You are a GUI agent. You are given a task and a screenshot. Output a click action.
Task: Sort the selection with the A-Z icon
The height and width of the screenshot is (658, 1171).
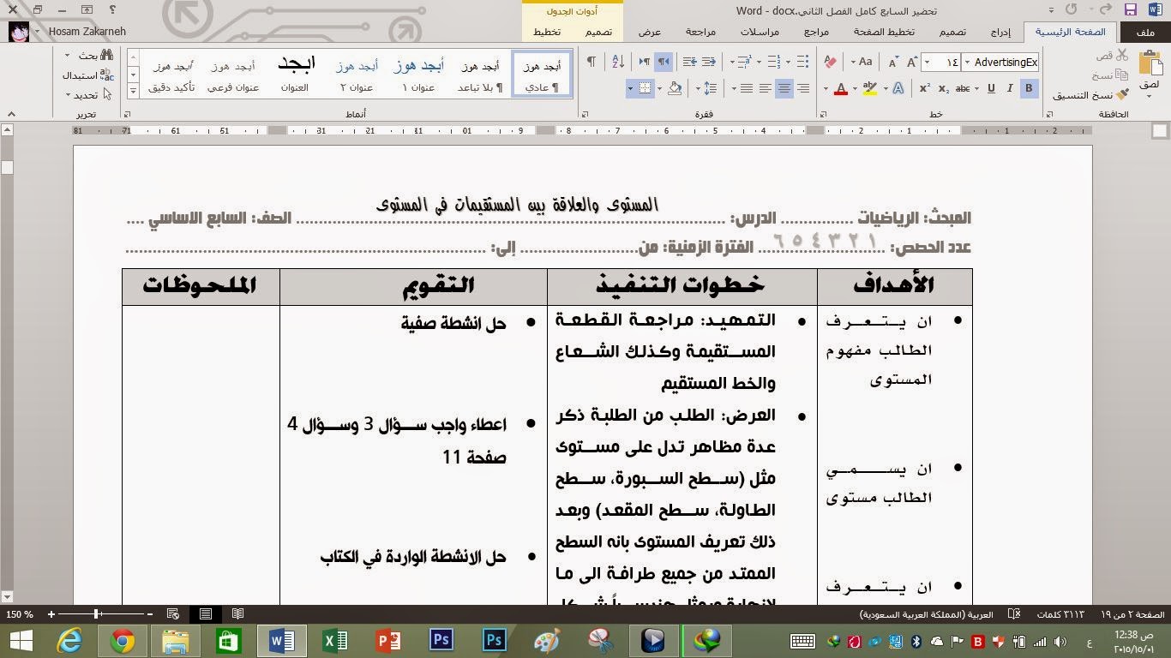[x=617, y=62]
